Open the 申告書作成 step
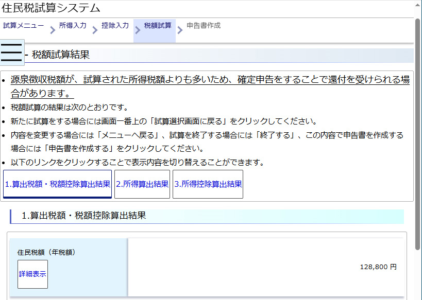 (x=203, y=25)
